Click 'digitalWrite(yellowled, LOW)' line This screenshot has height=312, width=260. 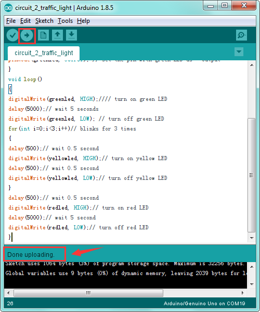point(88,178)
